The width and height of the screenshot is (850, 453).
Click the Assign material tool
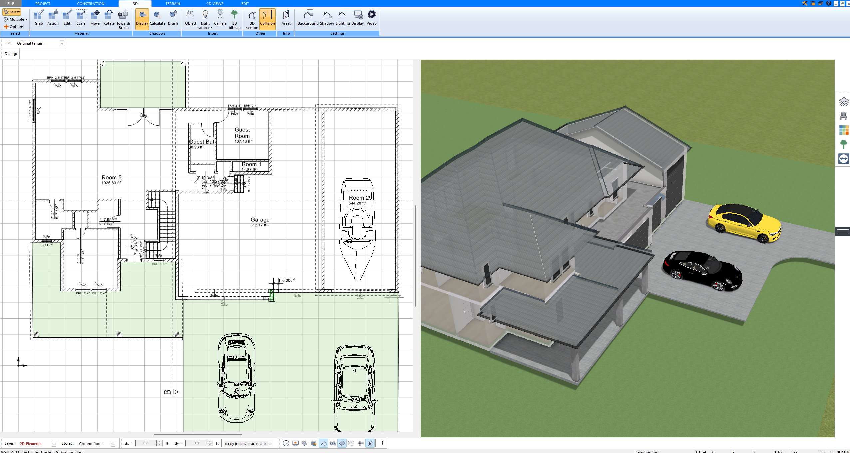click(x=53, y=18)
